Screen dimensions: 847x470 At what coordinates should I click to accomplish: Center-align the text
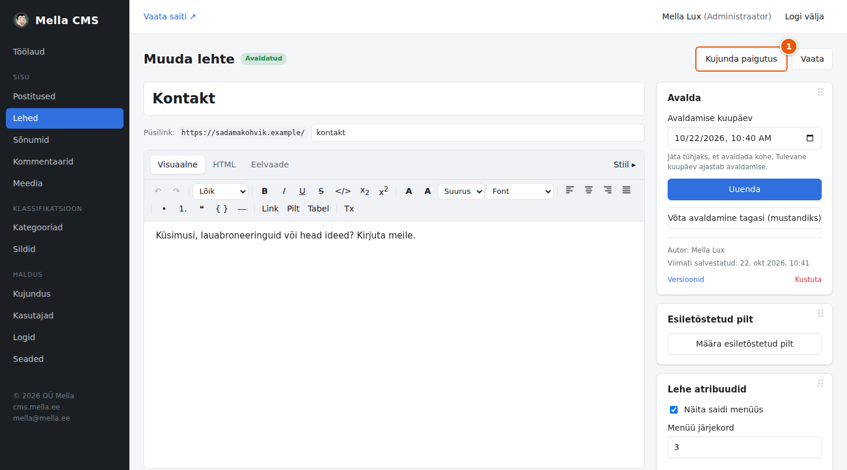tap(588, 190)
